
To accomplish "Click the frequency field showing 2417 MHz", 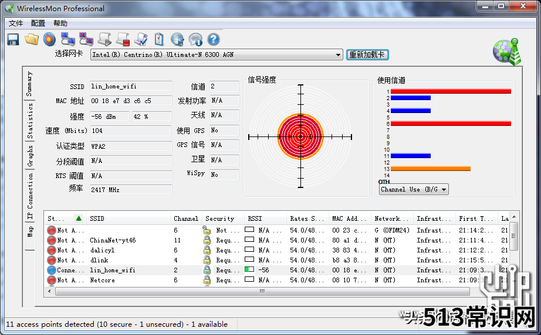I will [x=131, y=190].
